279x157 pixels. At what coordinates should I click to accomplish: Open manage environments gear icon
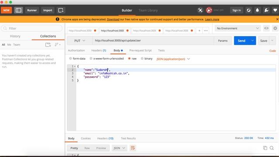click(275, 28)
